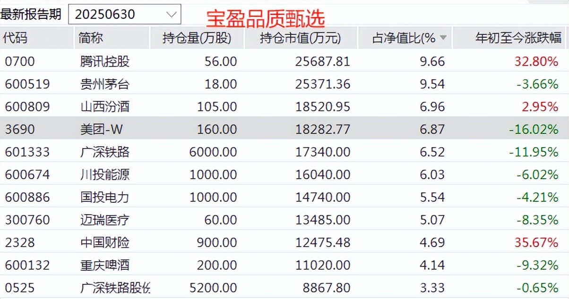Select stock code 3690
569x299 pixels.
pyautogui.click(x=20, y=129)
